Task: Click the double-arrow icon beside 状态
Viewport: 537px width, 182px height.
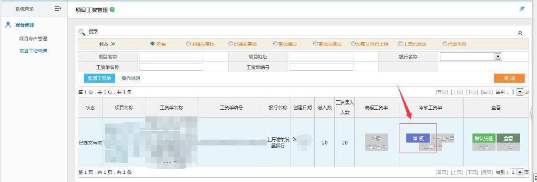Action: click(113, 44)
